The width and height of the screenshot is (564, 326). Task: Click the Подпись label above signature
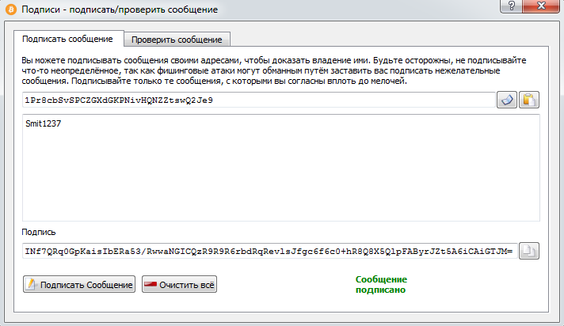pos(39,233)
